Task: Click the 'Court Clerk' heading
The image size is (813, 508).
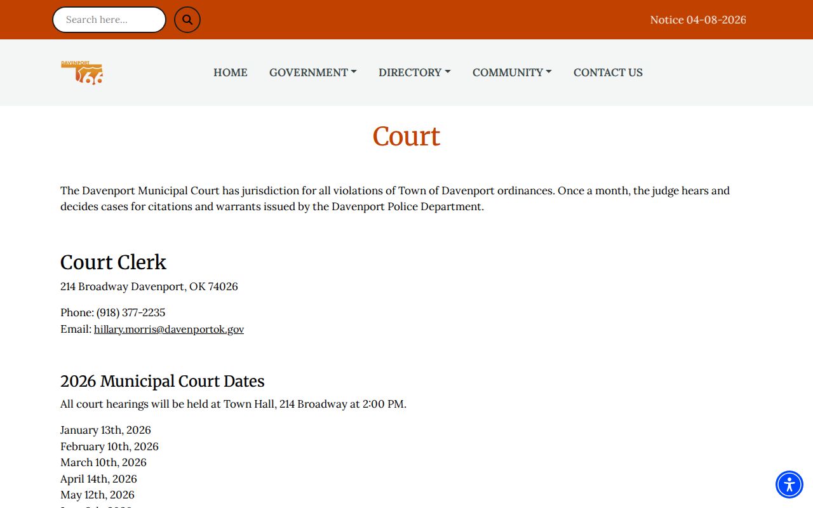Action: pyautogui.click(x=113, y=262)
